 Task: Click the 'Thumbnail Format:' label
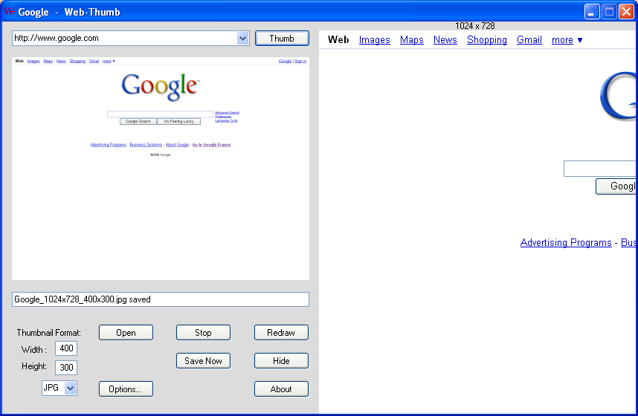[49, 333]
